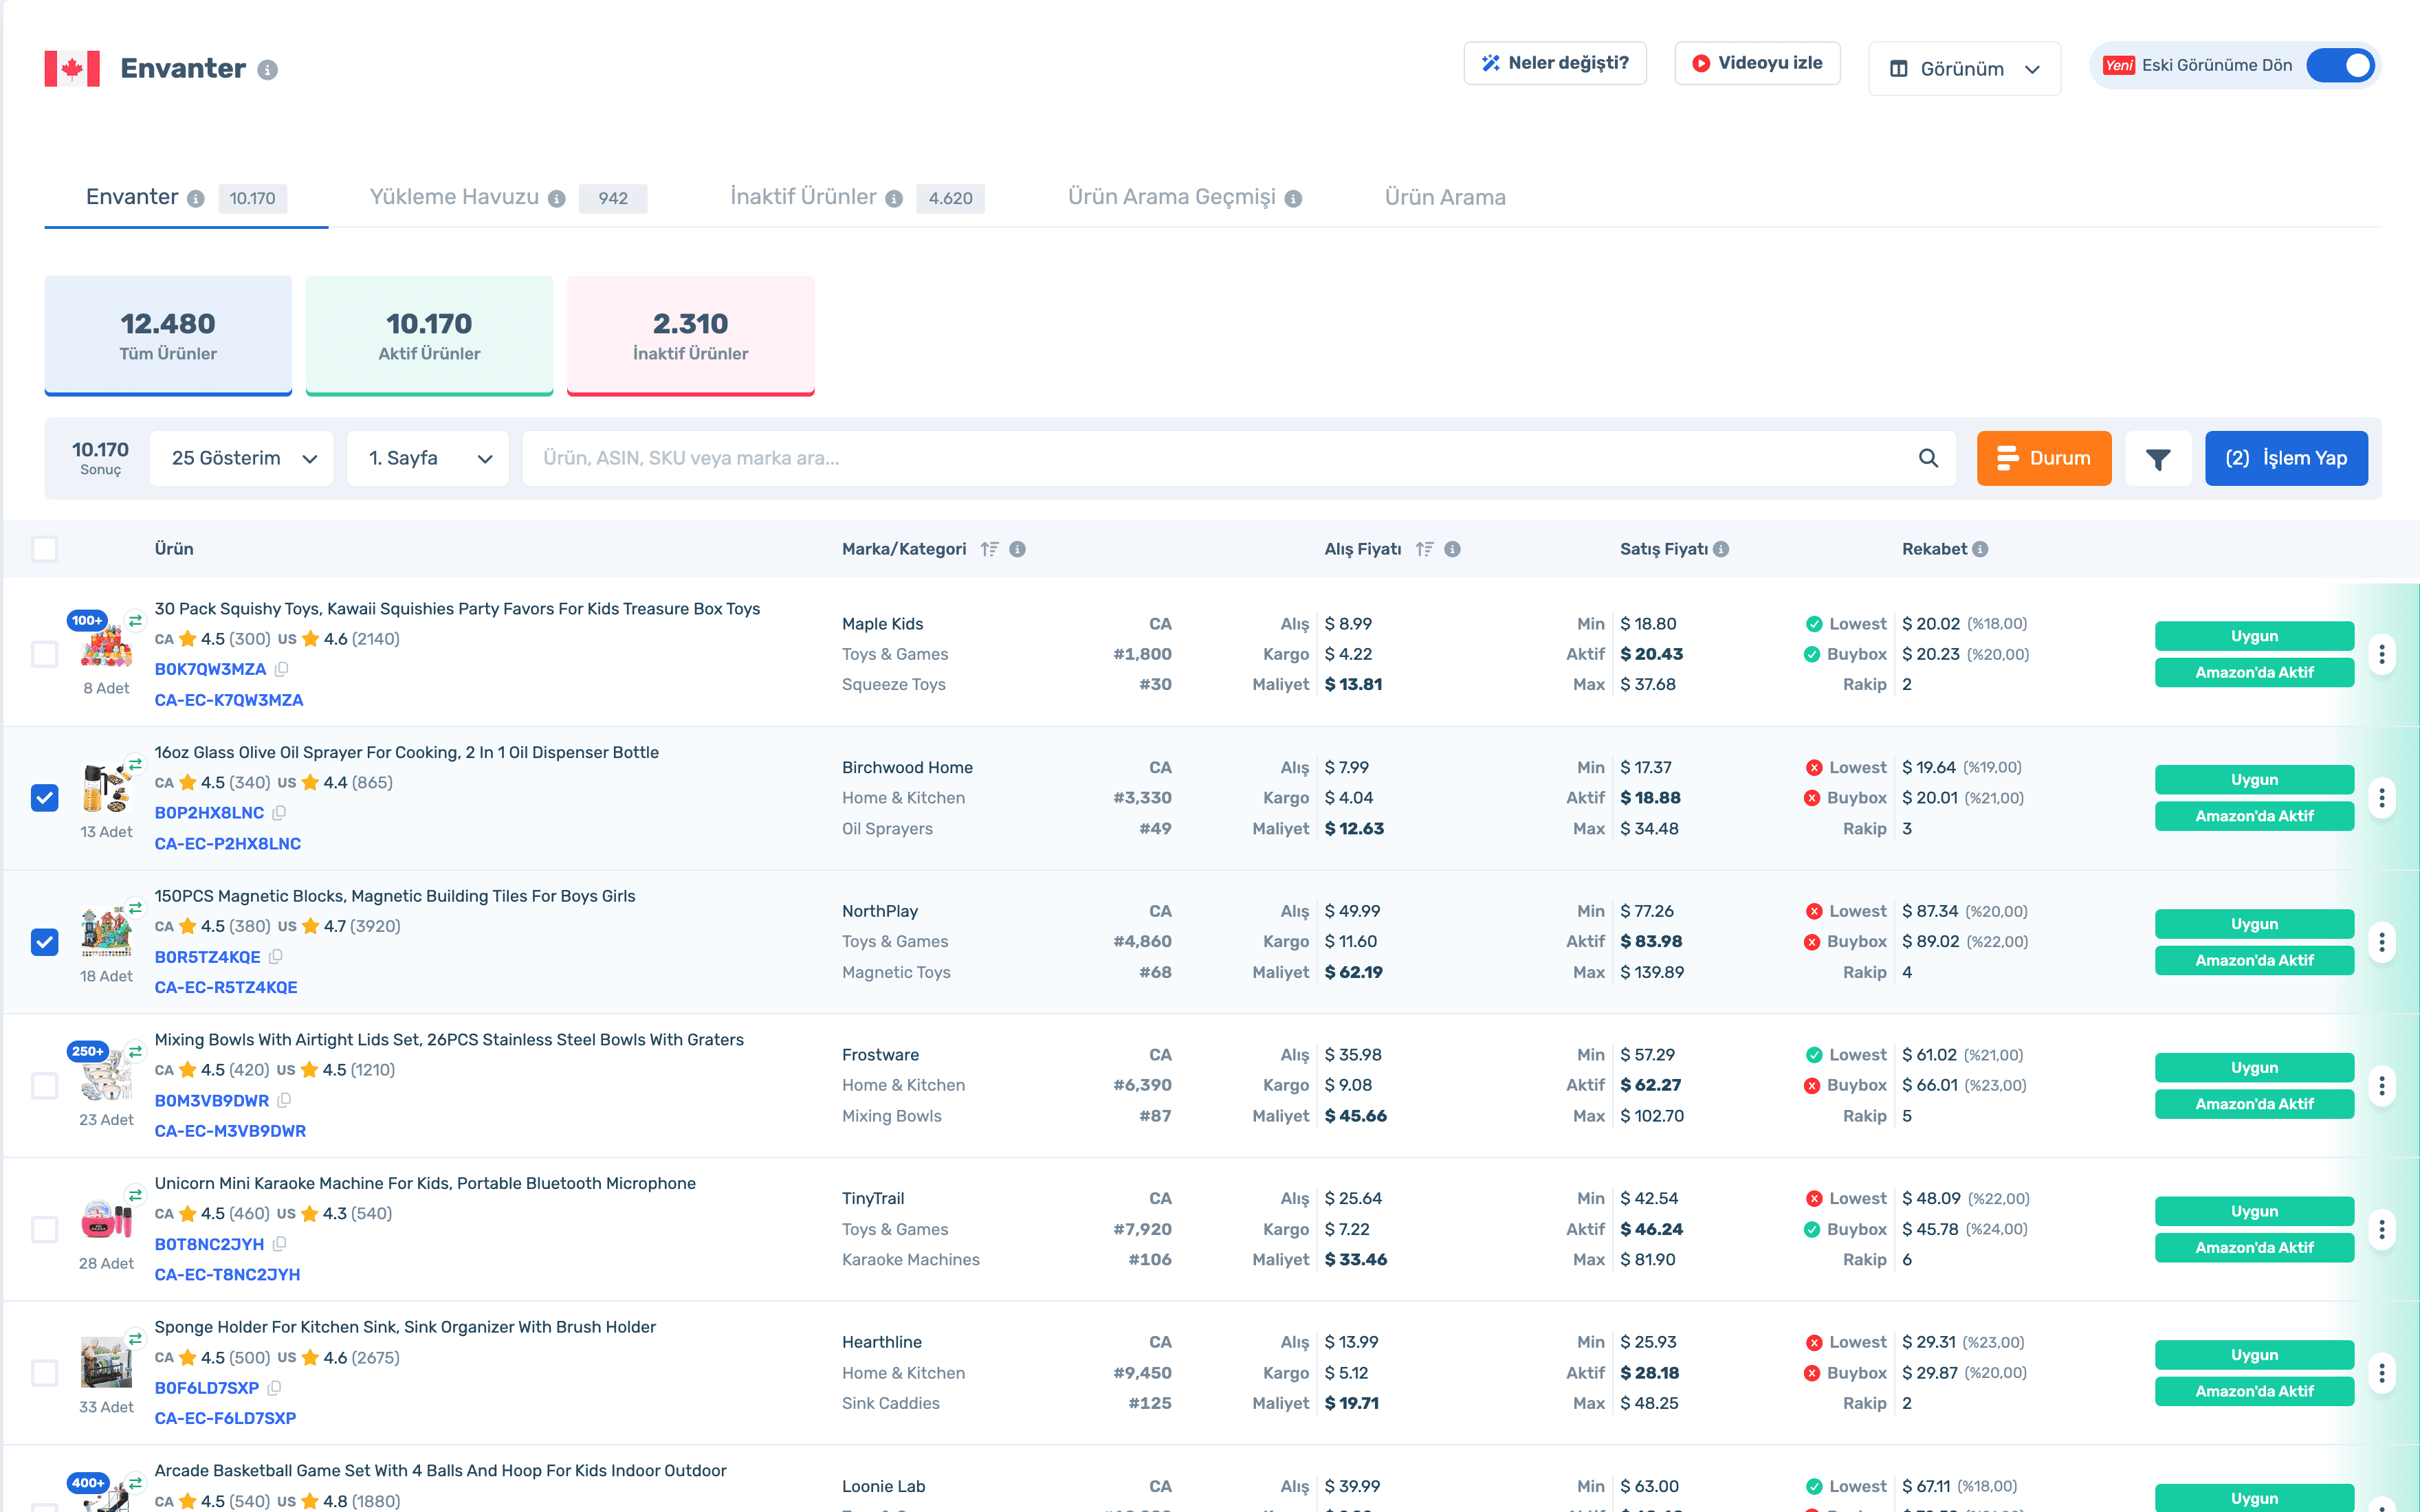
Task: Open three-dot menu for Magnetic Blocks row
Action: [2382, 942]
